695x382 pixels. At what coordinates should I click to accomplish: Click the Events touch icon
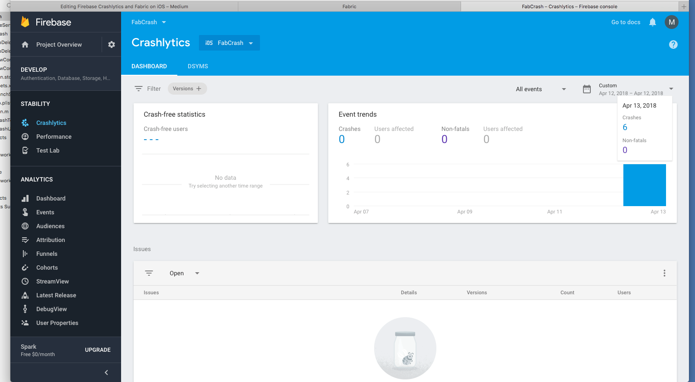coord(25,212)
